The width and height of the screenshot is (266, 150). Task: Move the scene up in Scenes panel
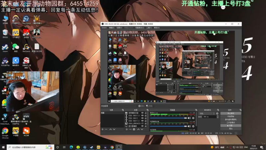110,129
